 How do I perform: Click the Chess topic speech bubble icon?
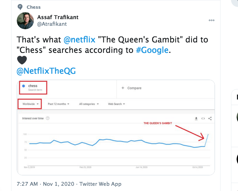pyautogui.click(x=20, y=7)
